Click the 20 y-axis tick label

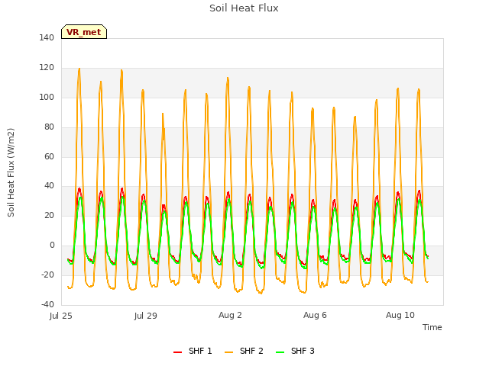tap(49, 215)
